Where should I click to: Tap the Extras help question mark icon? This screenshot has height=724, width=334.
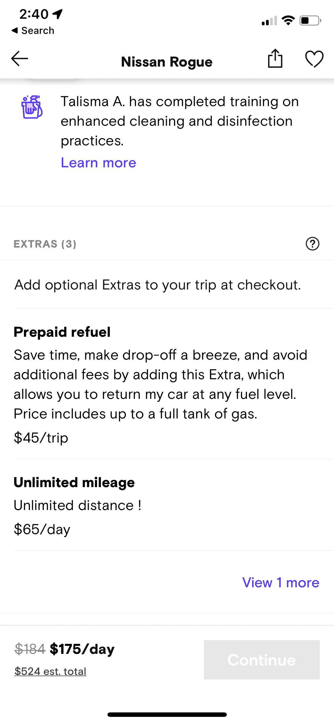tap(312, 244)
